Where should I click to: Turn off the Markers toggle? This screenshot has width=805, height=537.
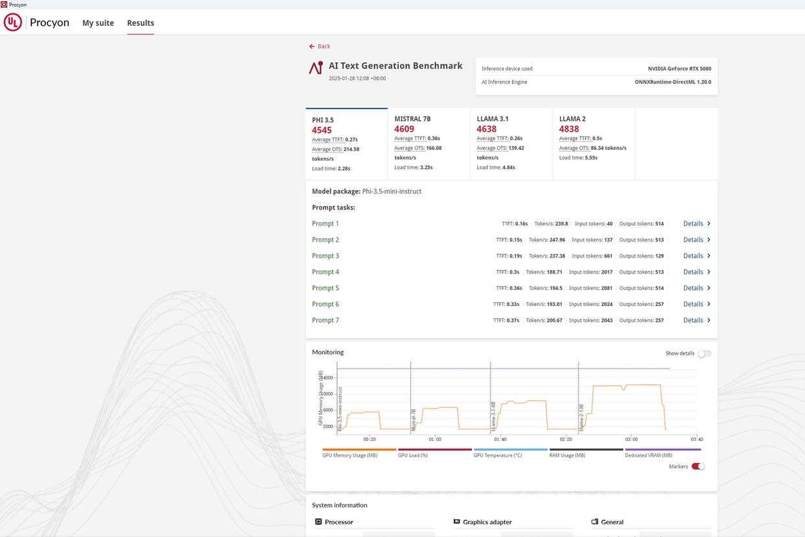point(698,466)
